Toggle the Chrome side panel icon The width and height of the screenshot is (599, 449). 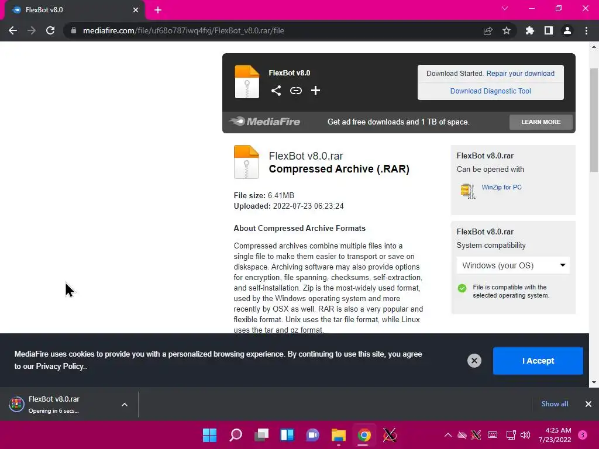point(549,30)
